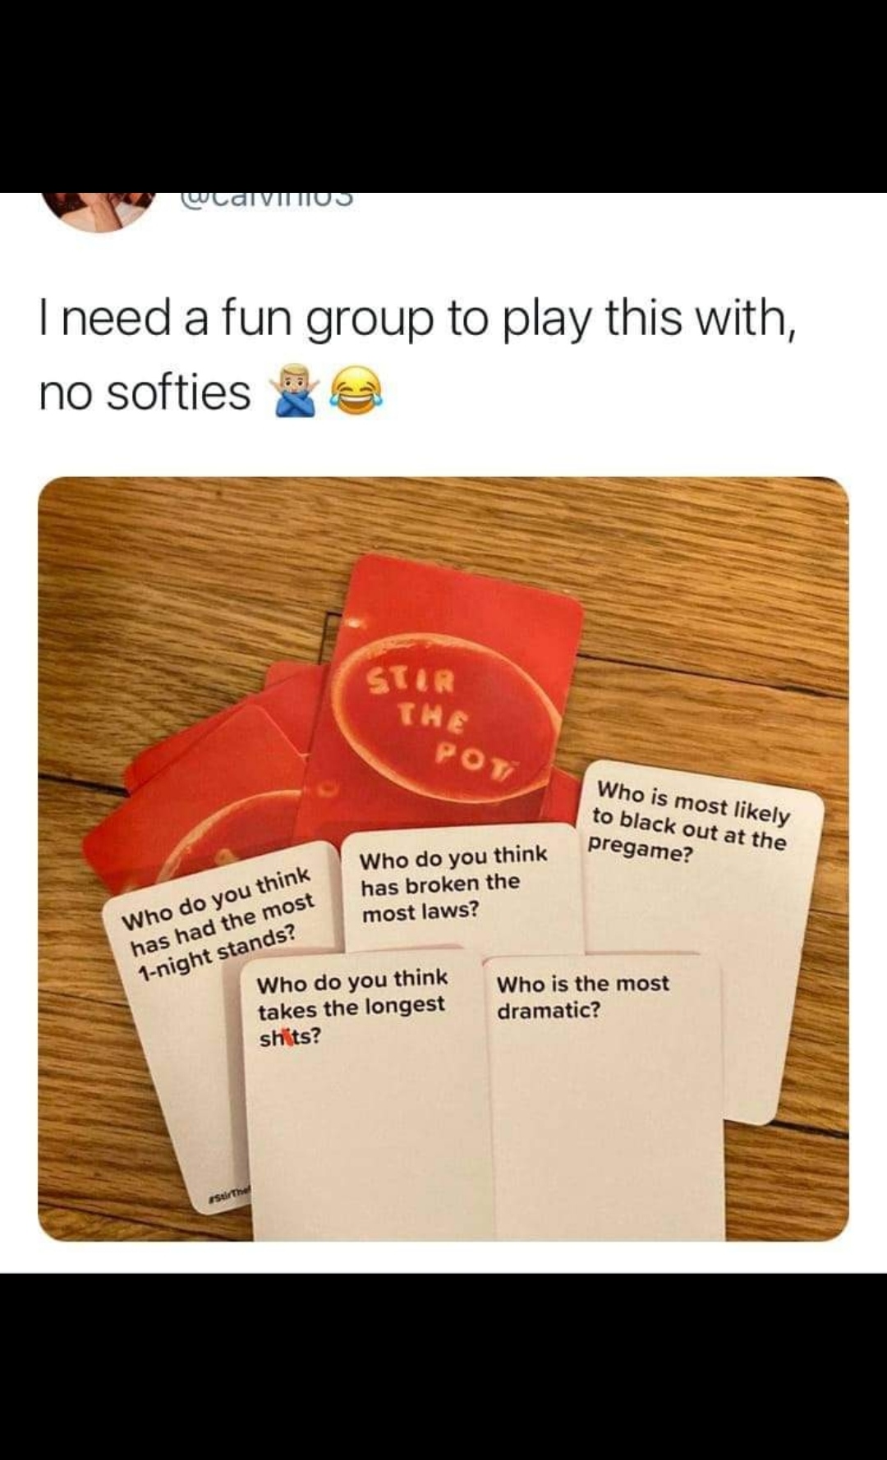Tap the tweet author's profile avatar
The width and height of the screenshot is (887, 1460).
pyautogui.click(x=100, y=211)
